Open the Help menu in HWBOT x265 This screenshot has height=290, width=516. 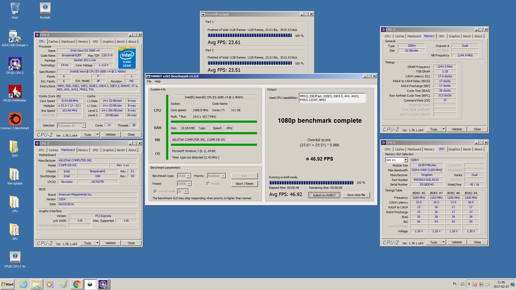click(158, 81)
